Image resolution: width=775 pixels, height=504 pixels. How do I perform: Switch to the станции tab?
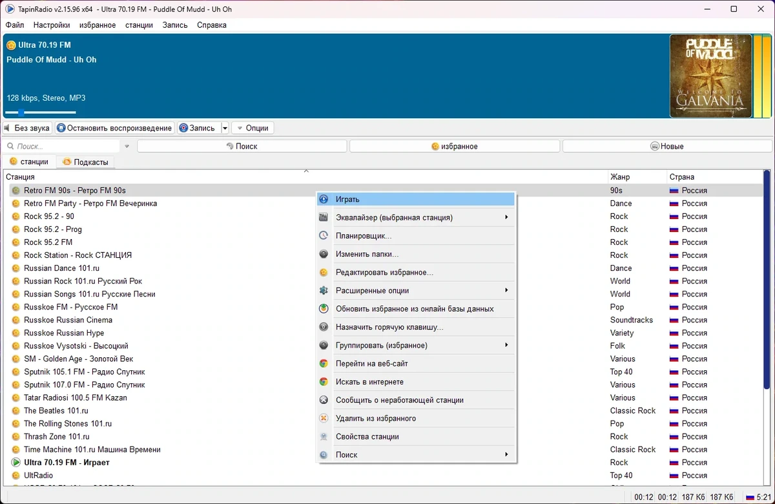point(28,162)
